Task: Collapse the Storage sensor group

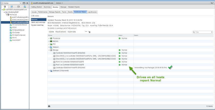Action: pyautogui.click(x=49, y=50)
